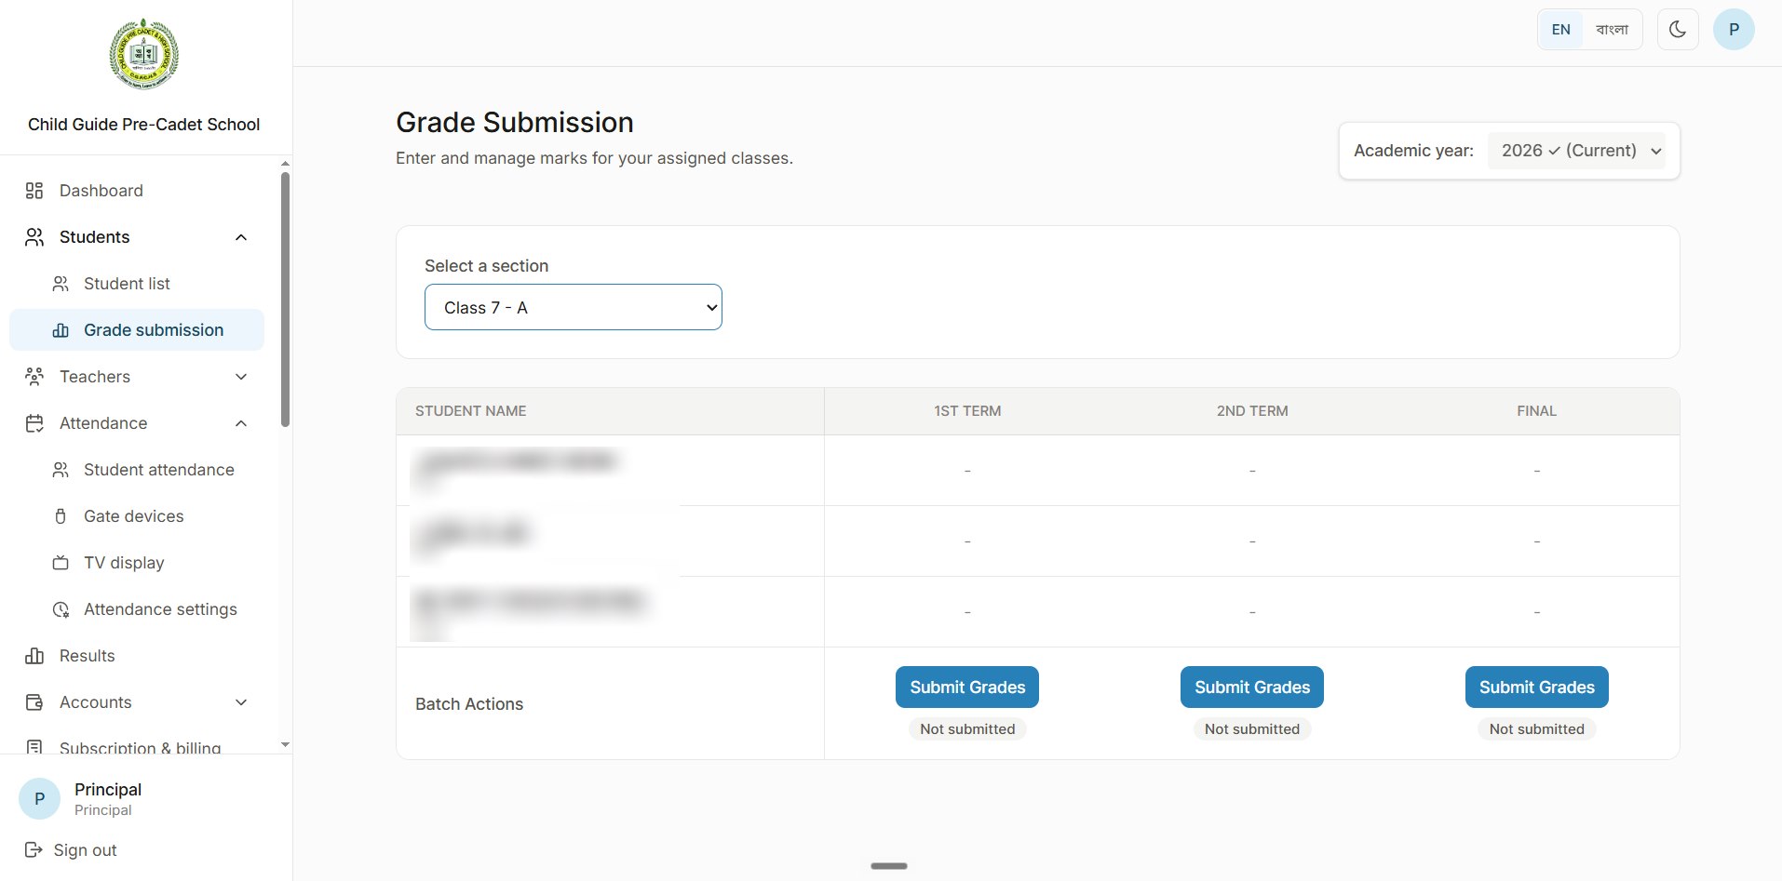Toggle dark mode with moon icon

tap(1678, 30)
